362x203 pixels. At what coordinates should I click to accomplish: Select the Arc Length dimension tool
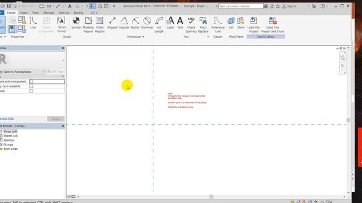pyautogui.click(x=159, y=24)
